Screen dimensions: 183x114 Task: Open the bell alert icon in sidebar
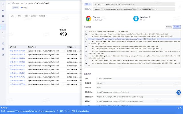[3, 54]
